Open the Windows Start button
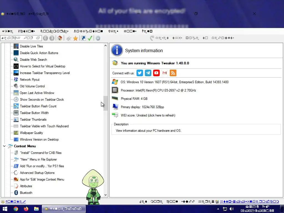 5,209
